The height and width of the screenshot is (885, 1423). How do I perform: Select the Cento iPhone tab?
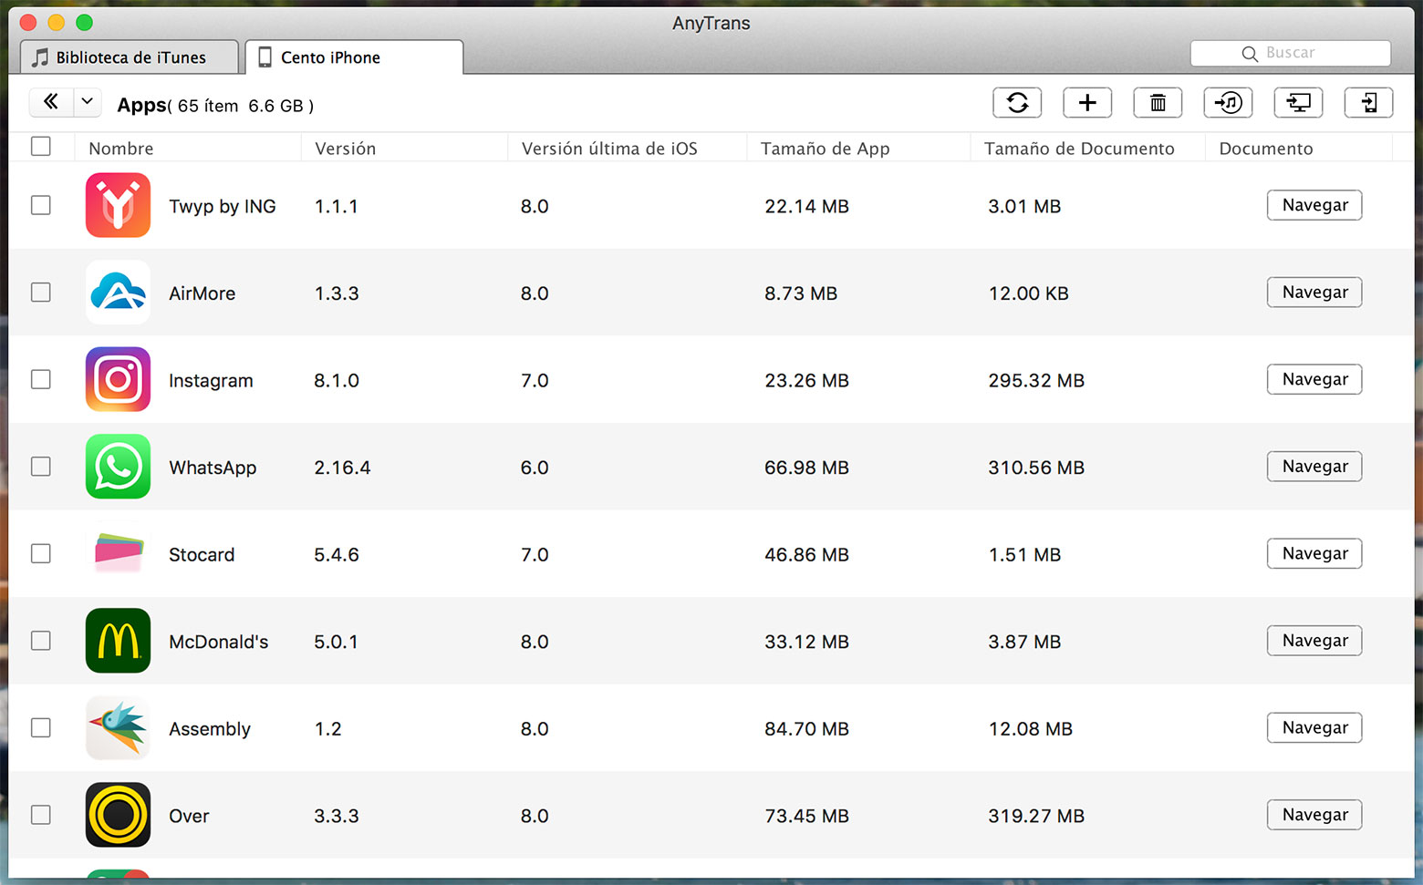(x=354, y=57)
